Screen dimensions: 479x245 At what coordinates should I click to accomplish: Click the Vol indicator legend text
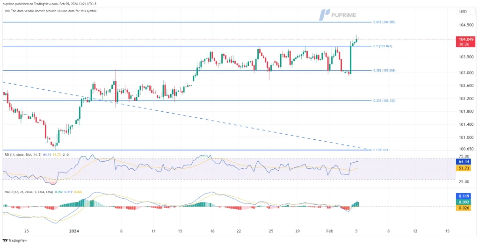51,11
